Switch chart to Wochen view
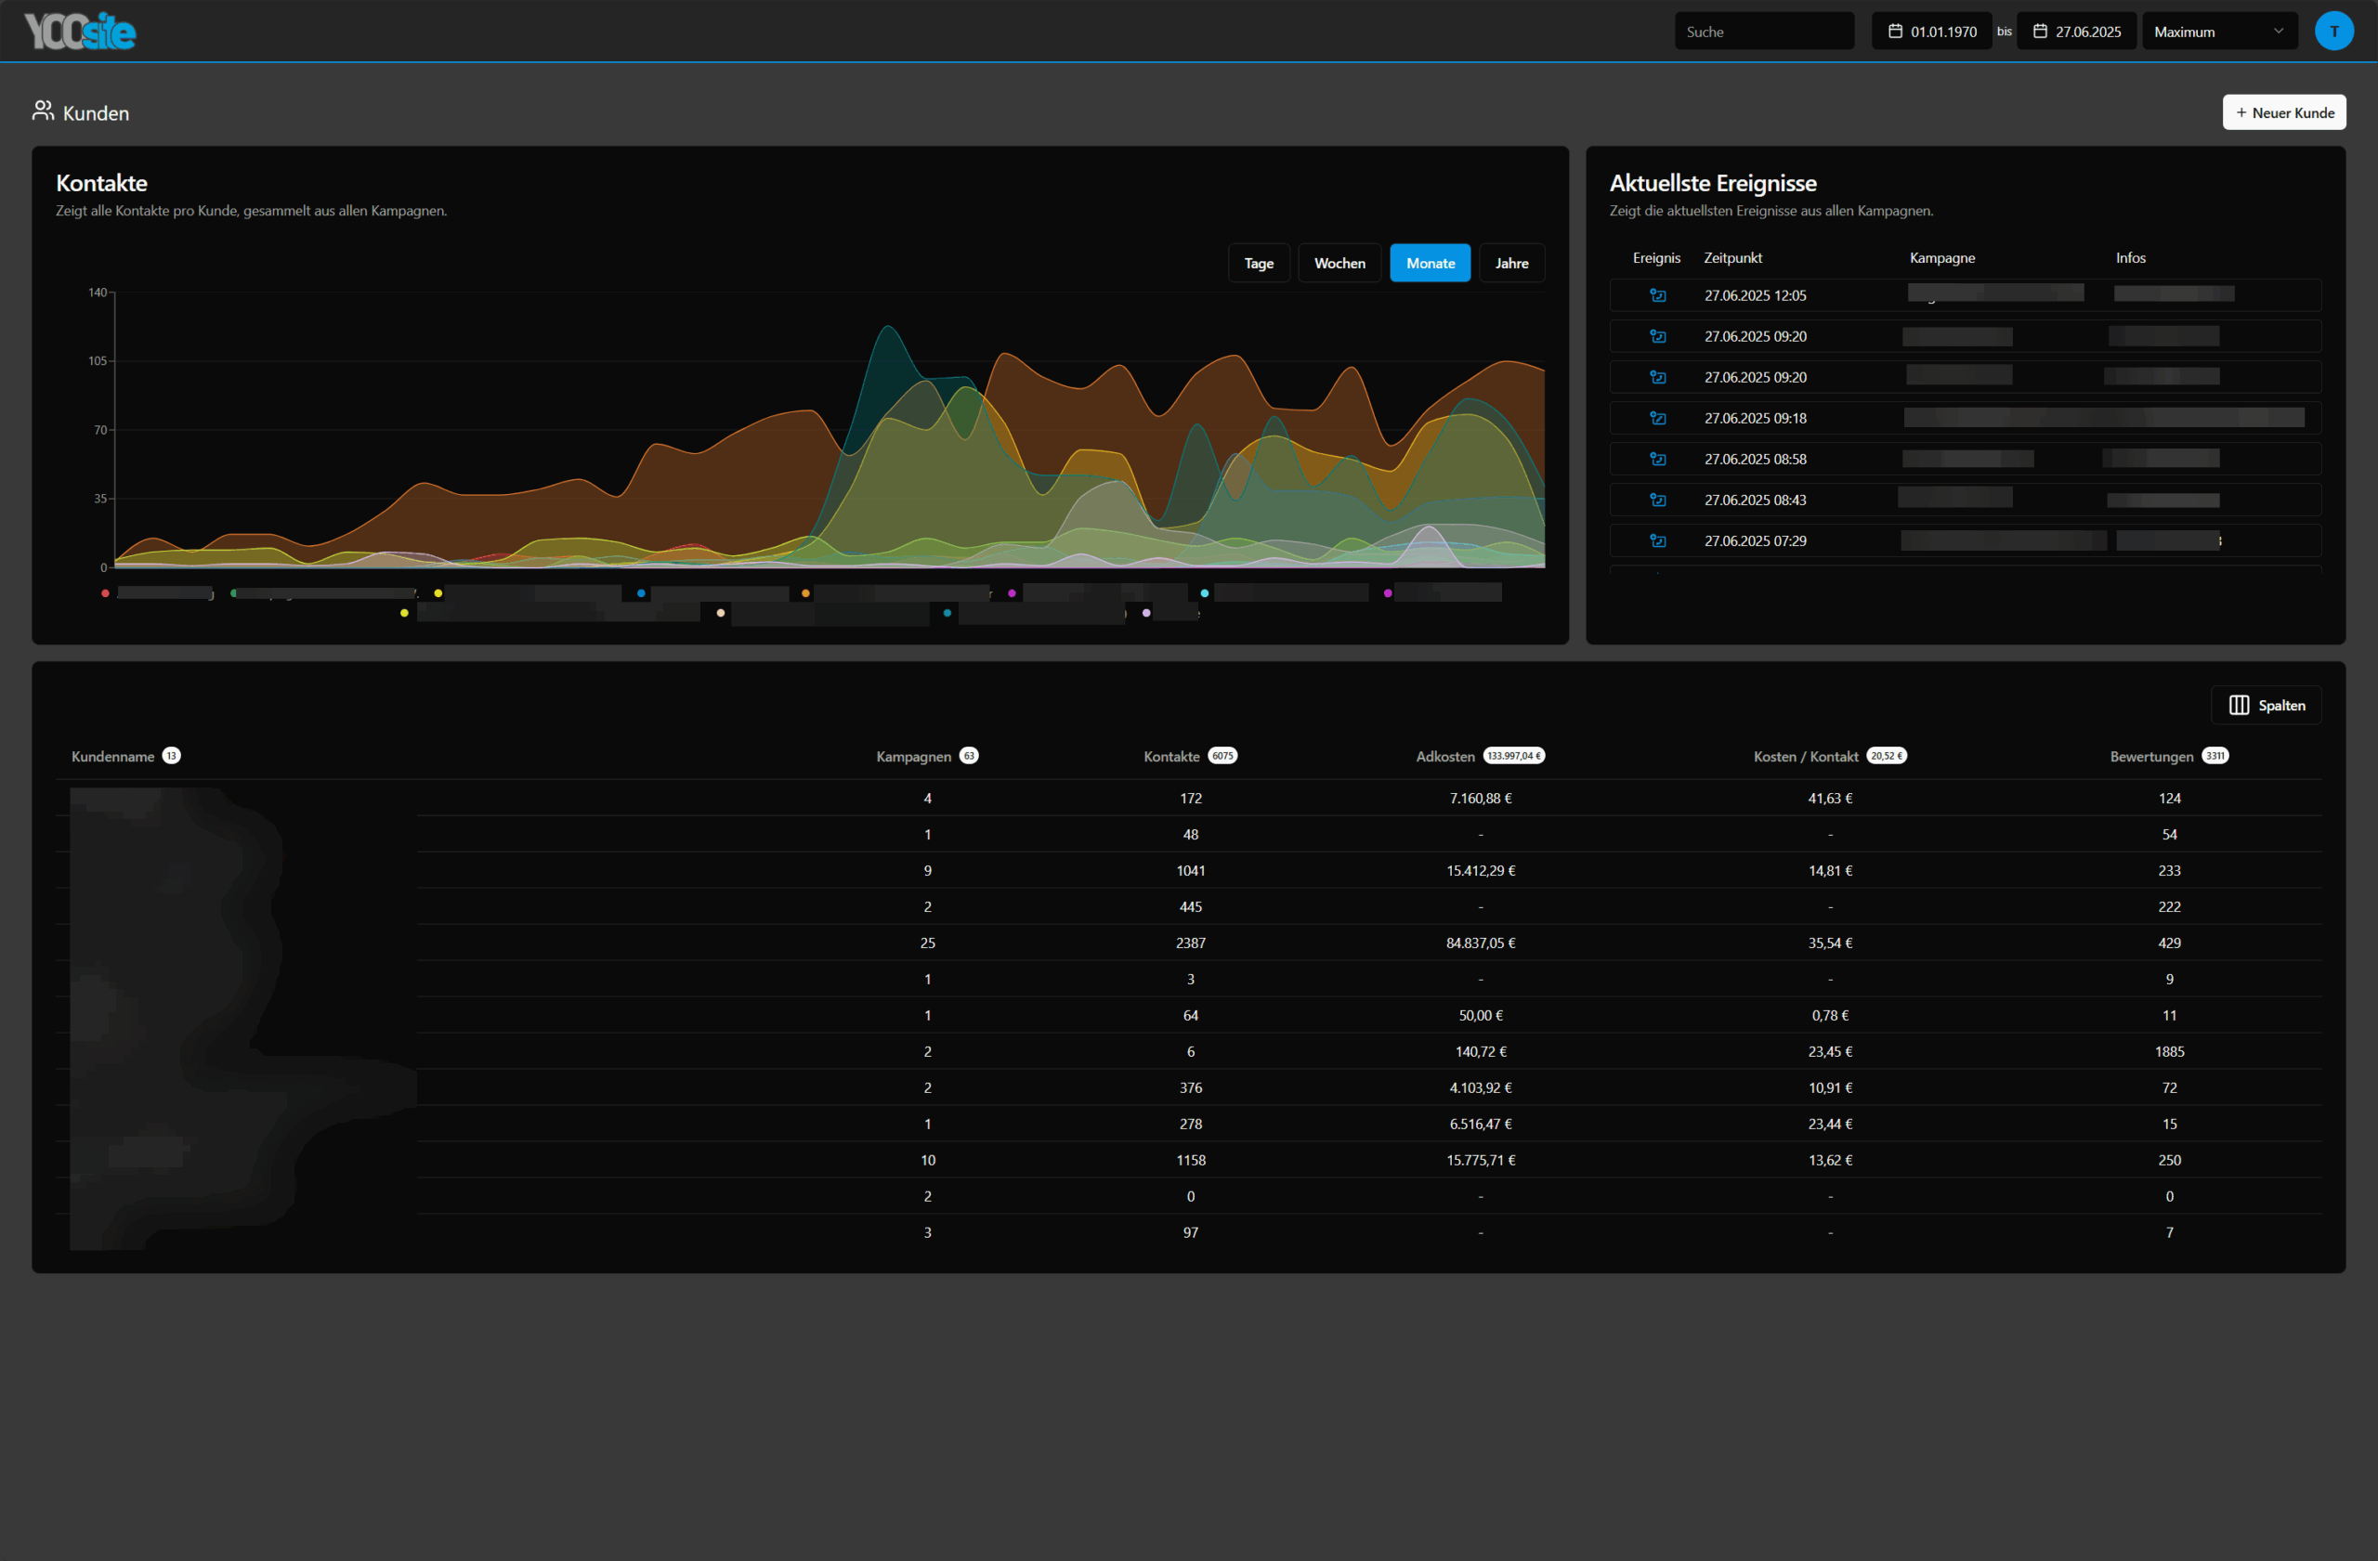 [1339, 263]
